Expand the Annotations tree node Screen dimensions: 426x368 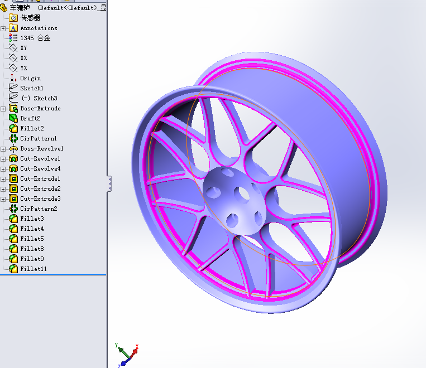click(x=3, y=28)
